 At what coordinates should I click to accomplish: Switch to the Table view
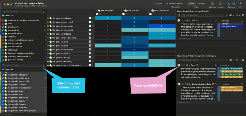(192, 3)
